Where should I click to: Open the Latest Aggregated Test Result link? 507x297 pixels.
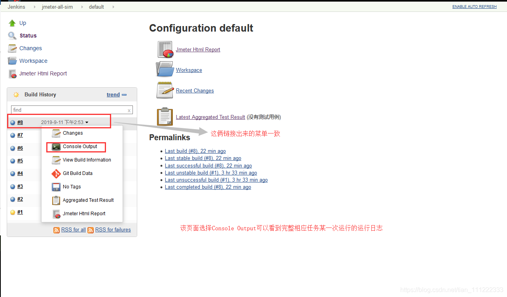click(x=210, y=117)
